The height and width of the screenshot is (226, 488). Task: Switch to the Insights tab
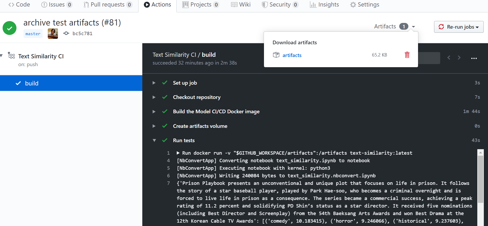(324, 5)
